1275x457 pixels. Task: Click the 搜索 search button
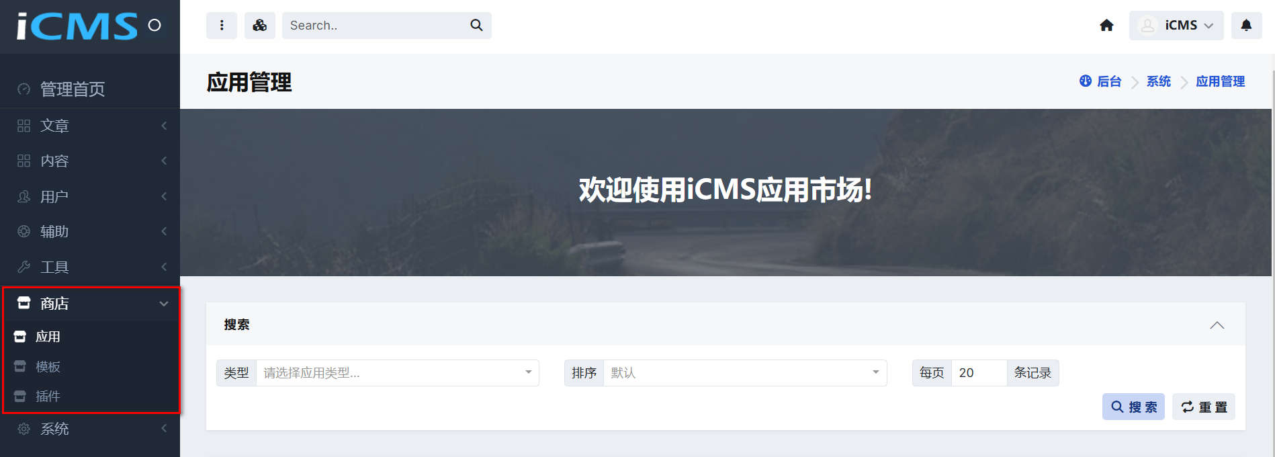click(1133, 407)
